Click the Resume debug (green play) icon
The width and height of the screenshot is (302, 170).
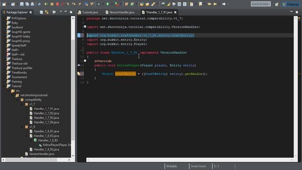[x=46, y=4]
